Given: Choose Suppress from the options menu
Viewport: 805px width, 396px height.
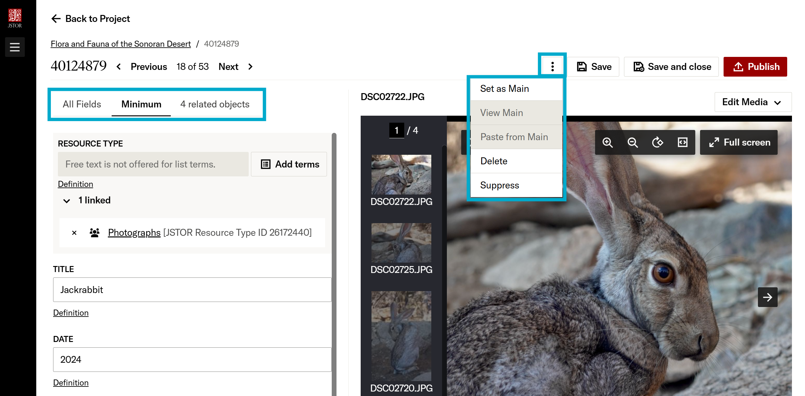Looking at the screenshot, I should pyautogui.click(x=517, y=185).
